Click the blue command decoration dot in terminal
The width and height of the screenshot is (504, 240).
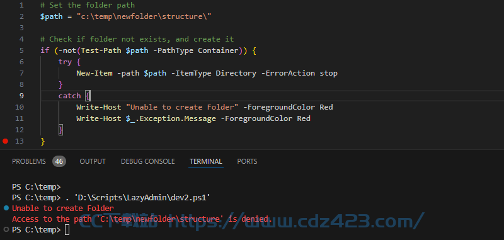pos(6,209)
